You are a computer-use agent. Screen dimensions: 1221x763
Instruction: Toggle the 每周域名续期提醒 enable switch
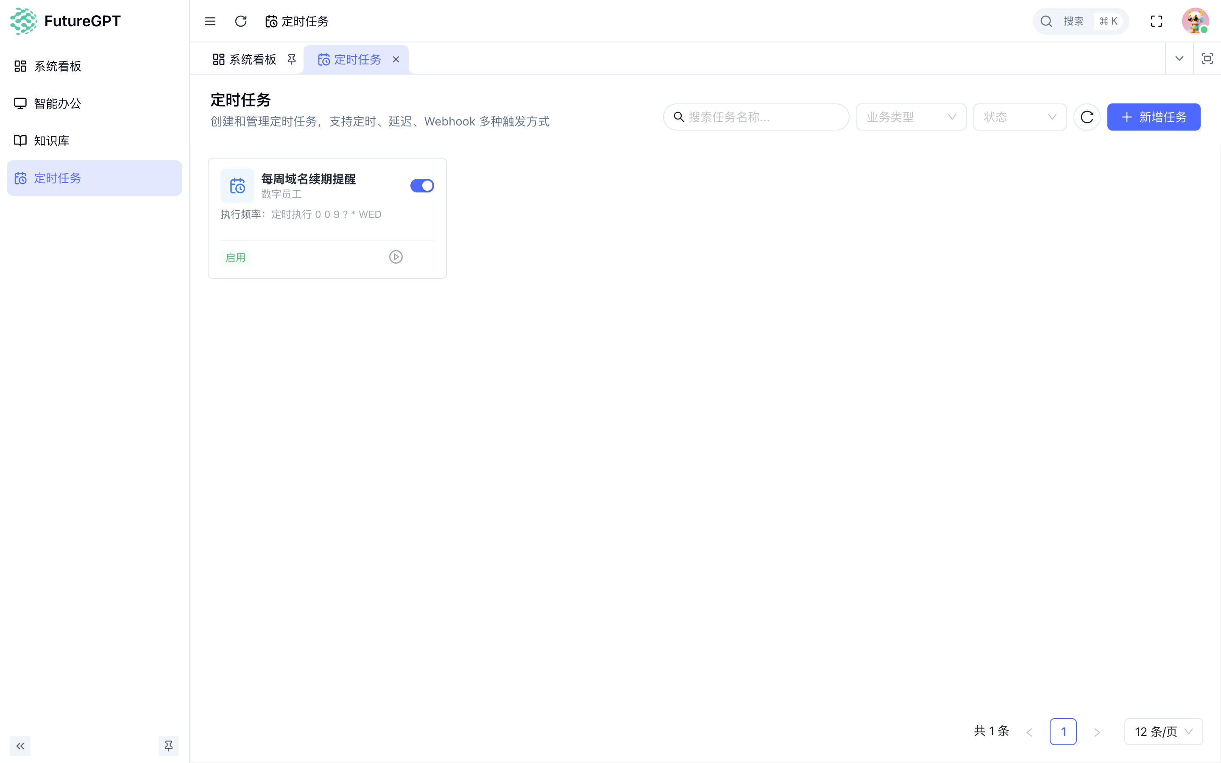[422, 186]
